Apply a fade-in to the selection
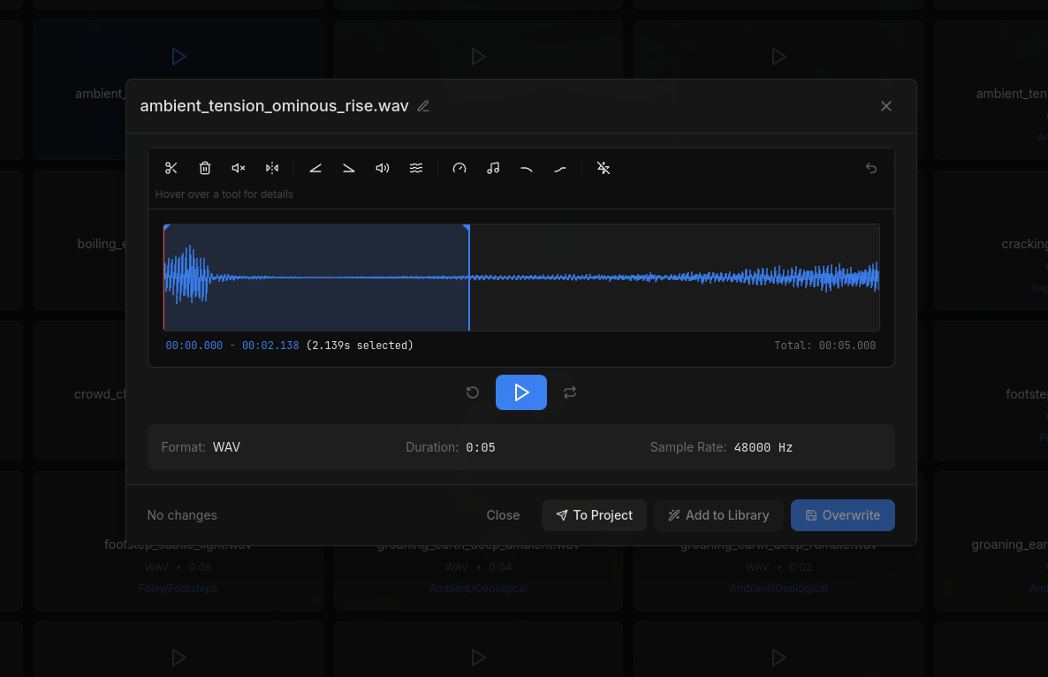The height and width of the screenshot is (677, 1048). 315,168
